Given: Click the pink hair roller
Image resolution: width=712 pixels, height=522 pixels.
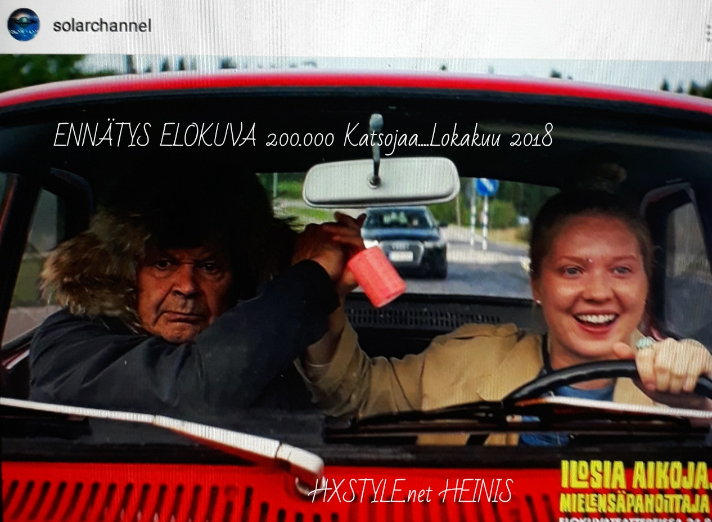Looking at the screenshot, I should point(376,276).
